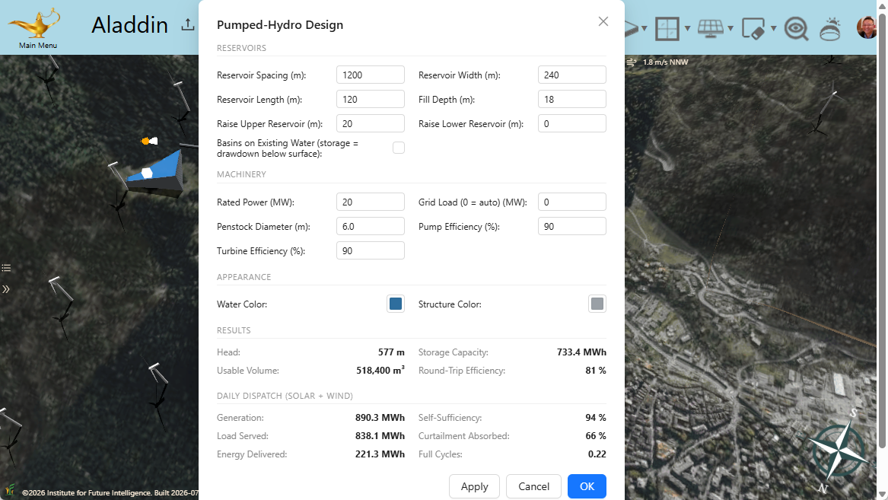Select the solar panel tool icon
888x500 pixels.
click(x=710, y=28)
